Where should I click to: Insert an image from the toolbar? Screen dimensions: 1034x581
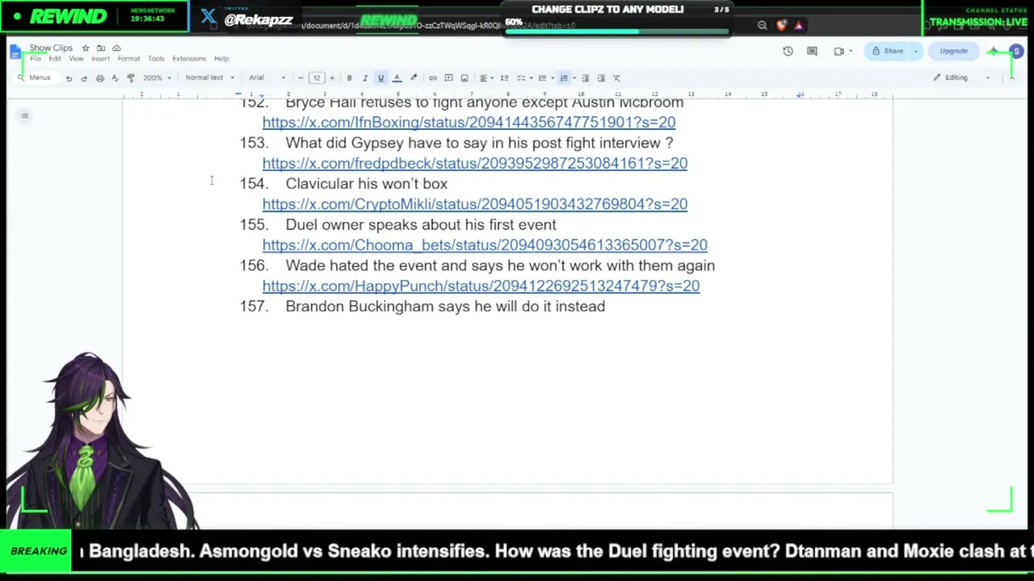(464, 78)
